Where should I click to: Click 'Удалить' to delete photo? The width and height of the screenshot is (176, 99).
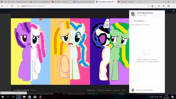click(x=117, y=90)
